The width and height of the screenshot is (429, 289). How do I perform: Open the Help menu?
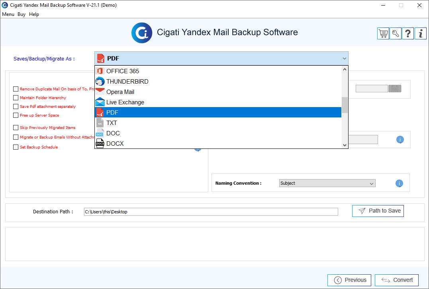[x=34, y=14]
